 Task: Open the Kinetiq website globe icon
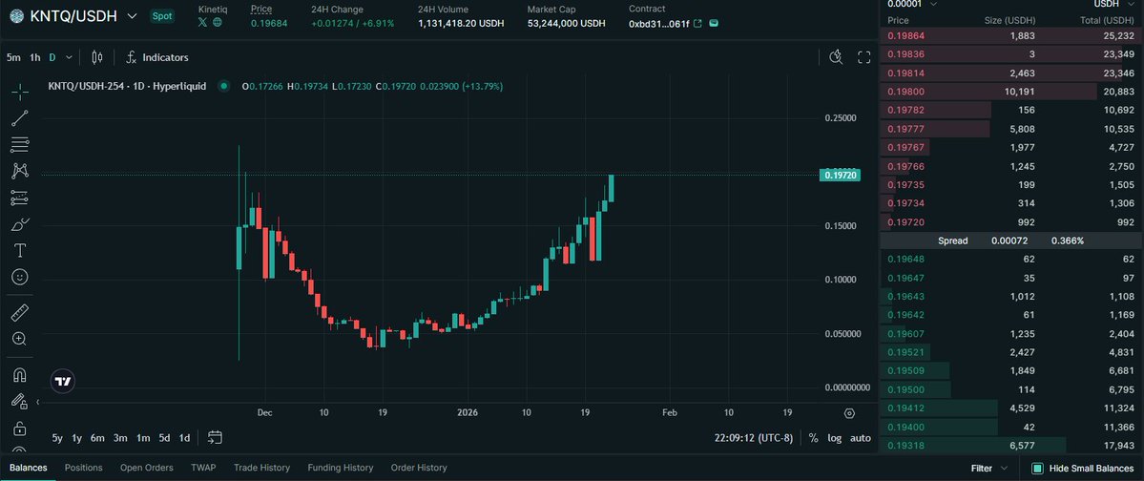pos(217,23)
